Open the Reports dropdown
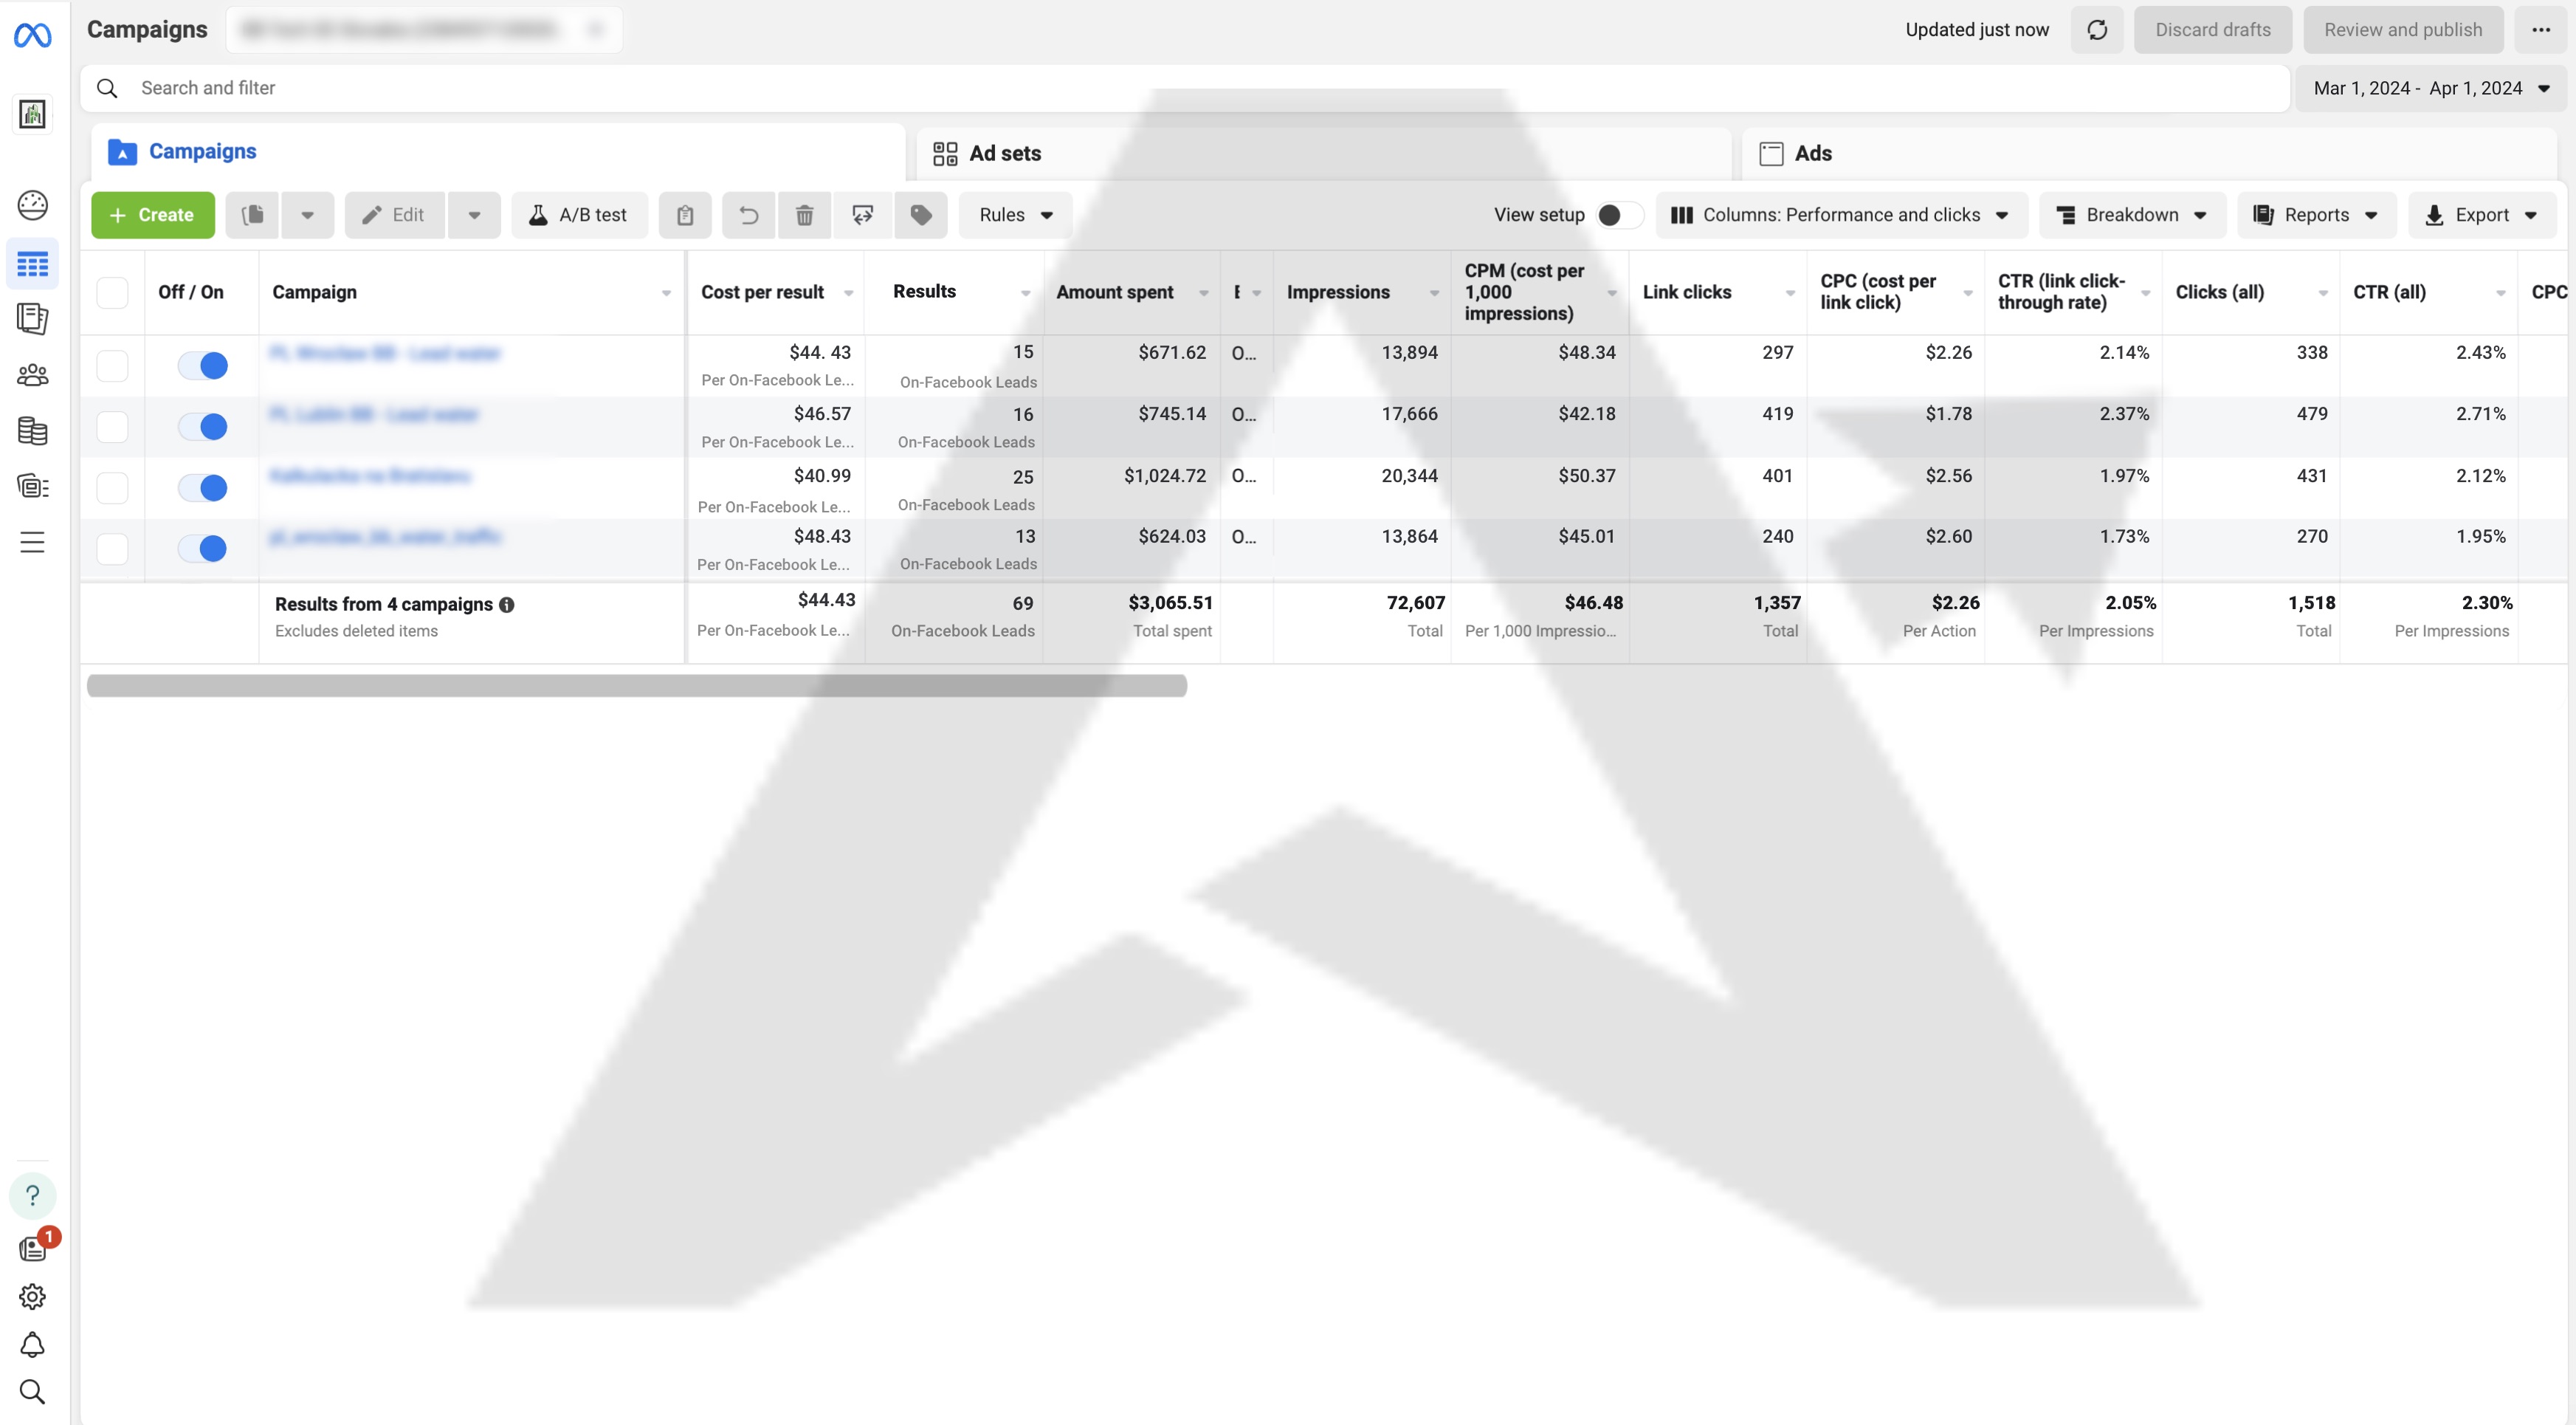The image size is (2576, 1425). pyautogui.click(x=2317, y=215)
